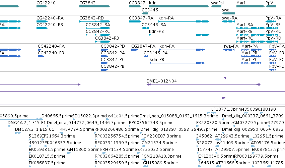Viewport: 285px width, 168px height.
Task: Click EST GH11860.5prime
Action: coord(84,150)
